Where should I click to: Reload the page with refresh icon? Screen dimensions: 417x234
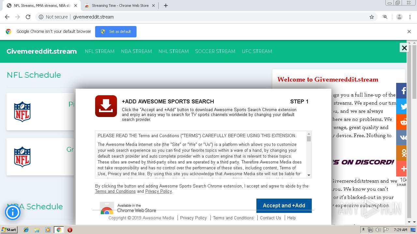[28, 17]
